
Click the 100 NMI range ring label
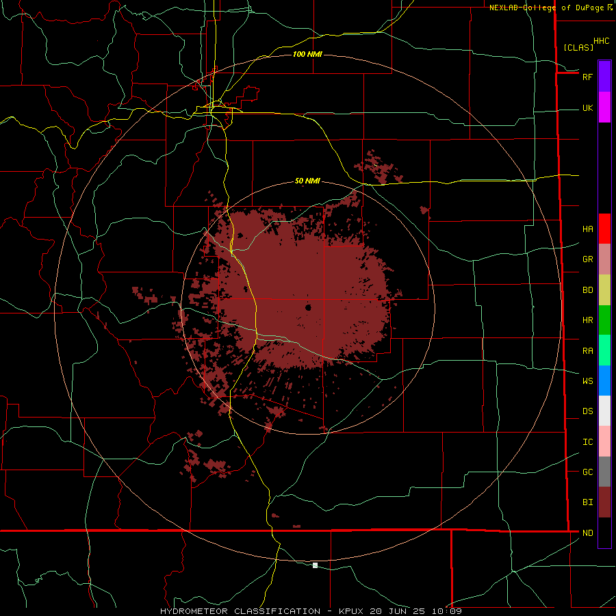tap(307, 54)
